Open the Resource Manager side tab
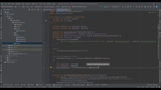 (1, 22)
